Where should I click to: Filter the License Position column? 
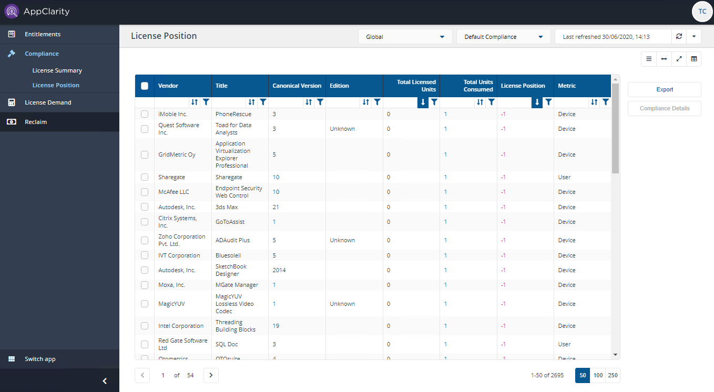[548, 102]
